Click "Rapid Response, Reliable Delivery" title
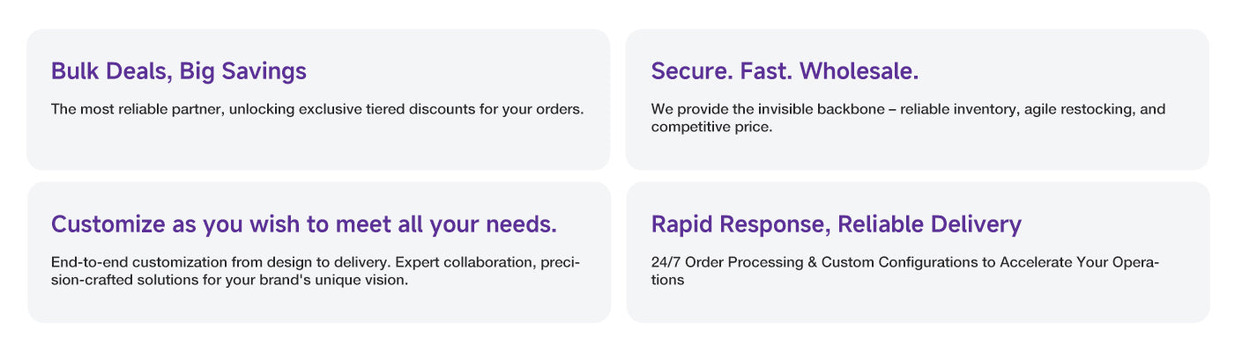Screen dimensions: 1235x352 tap(836, 224)
